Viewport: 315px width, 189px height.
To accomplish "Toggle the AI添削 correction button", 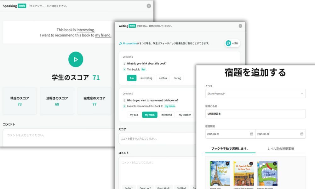I will pyautogui.click(x=232, y=43).
